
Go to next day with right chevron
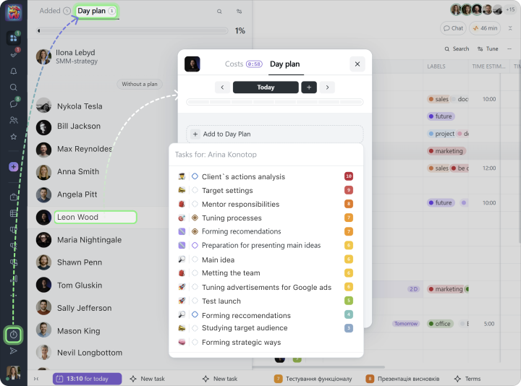pyautogui.click(x=328, y=87)
